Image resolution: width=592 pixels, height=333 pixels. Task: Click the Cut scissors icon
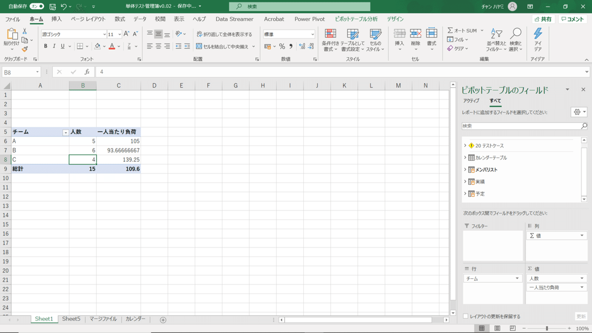tap(25, 31)
